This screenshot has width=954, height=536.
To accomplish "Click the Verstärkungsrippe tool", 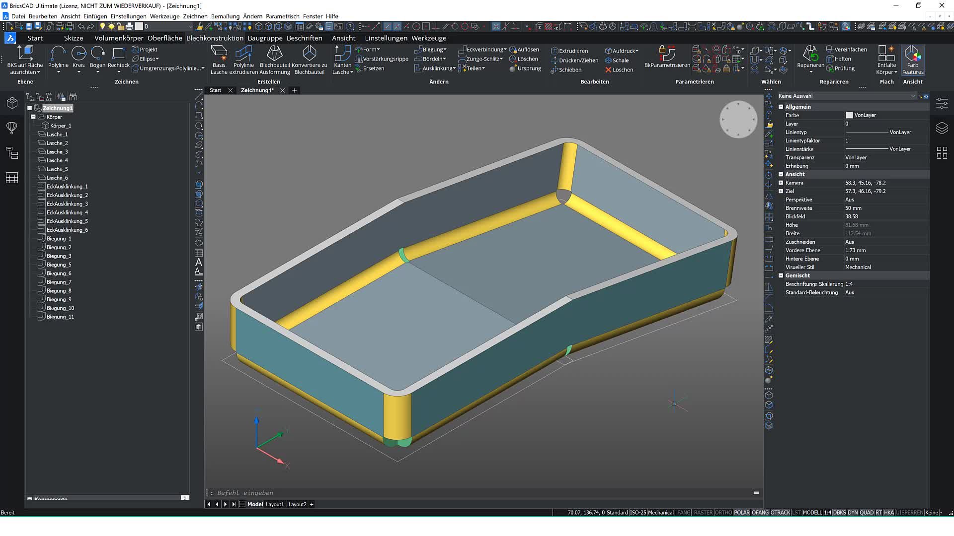I will point(382,59).
